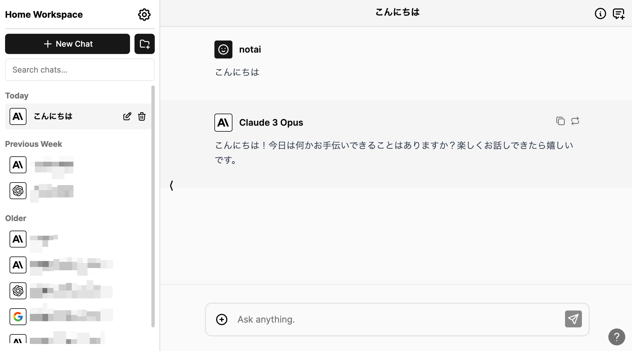
Task: Attach a file with plus circle icon
Action: 222,319
